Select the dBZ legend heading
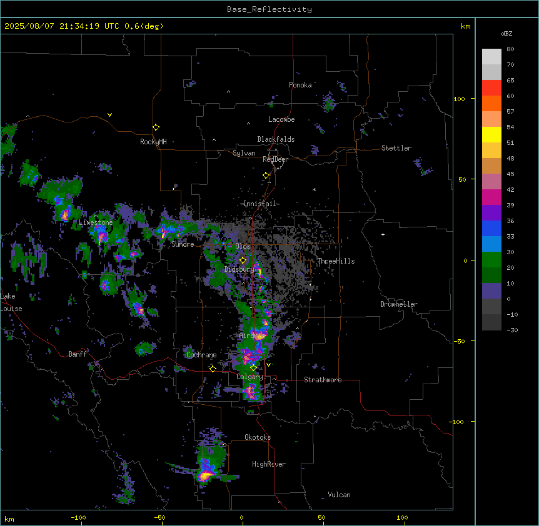This screenshot has width=539, height=526. click(506, 33)
